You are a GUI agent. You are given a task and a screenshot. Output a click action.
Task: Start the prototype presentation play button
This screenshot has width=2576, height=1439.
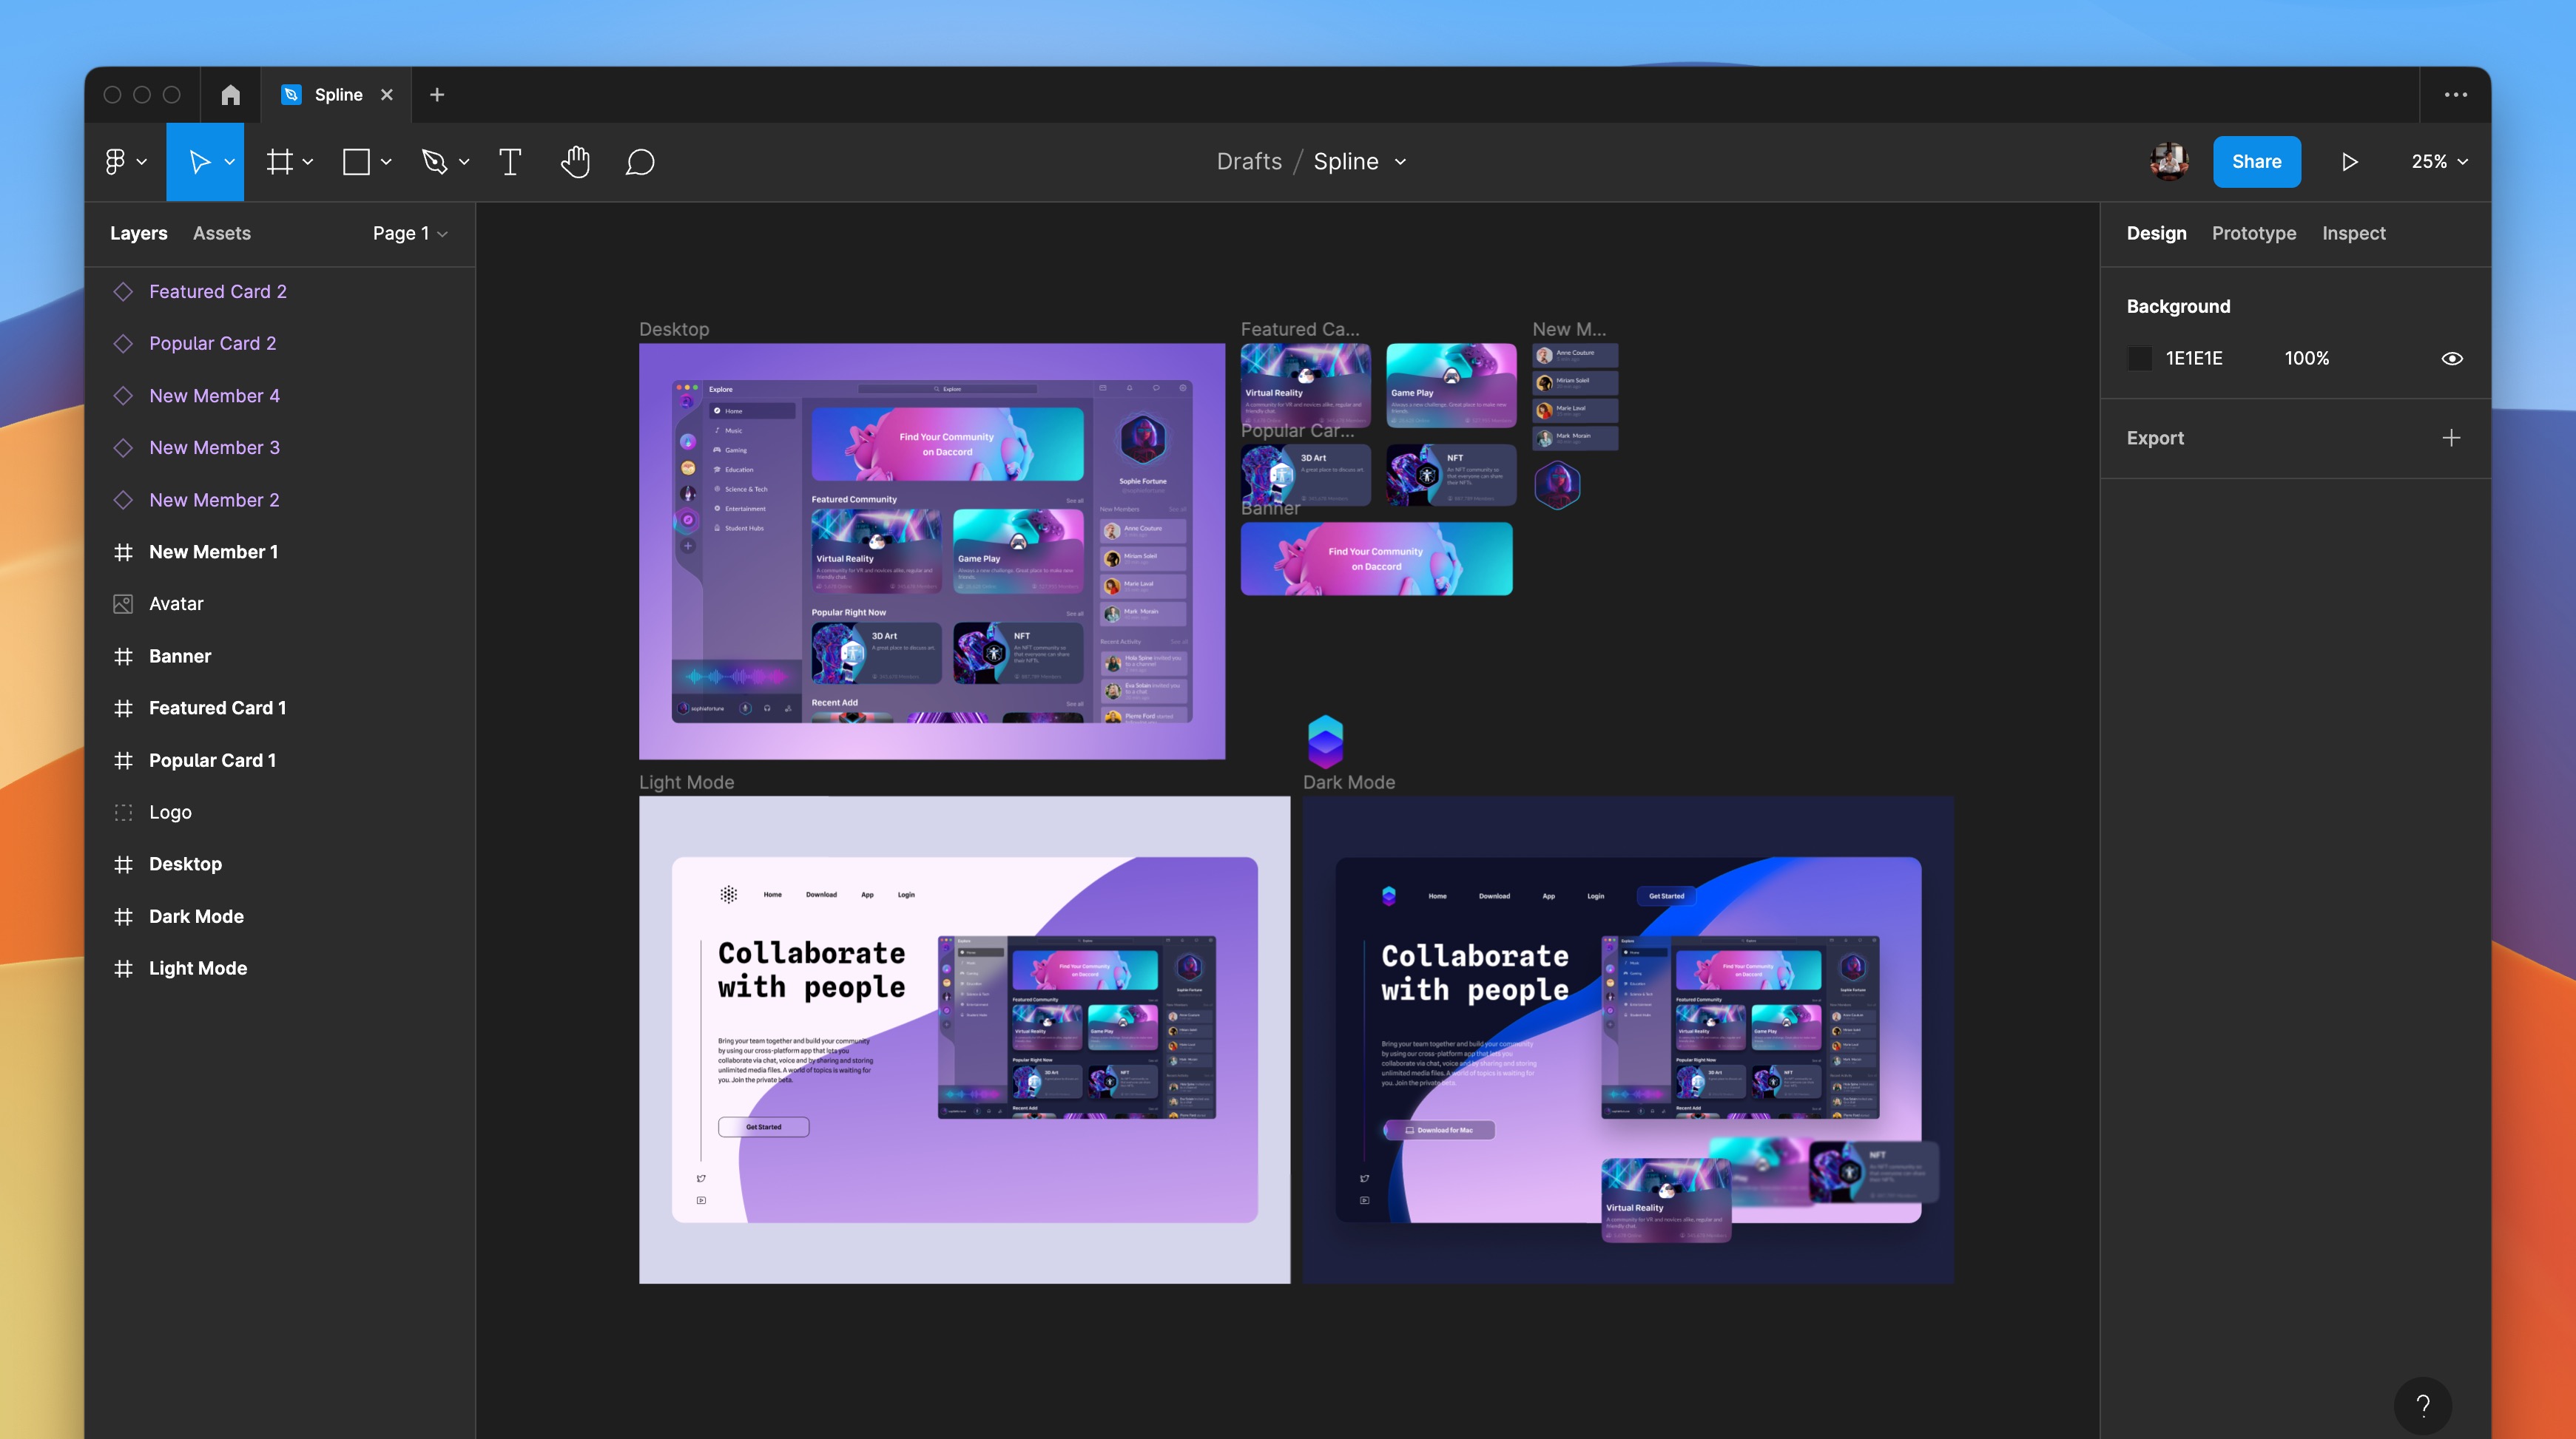[2349, 162]
